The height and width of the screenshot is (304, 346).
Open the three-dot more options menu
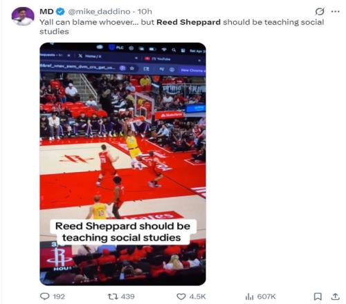click(335, 11)
